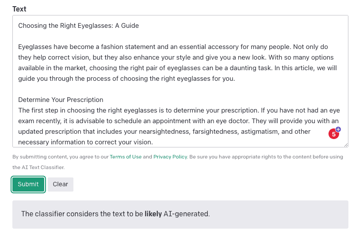Click the "Determine Your Prescription" heading line

(x=61, y=100)
